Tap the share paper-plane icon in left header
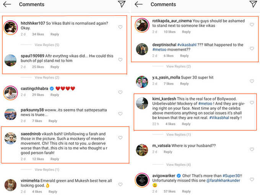 point(122,4)
